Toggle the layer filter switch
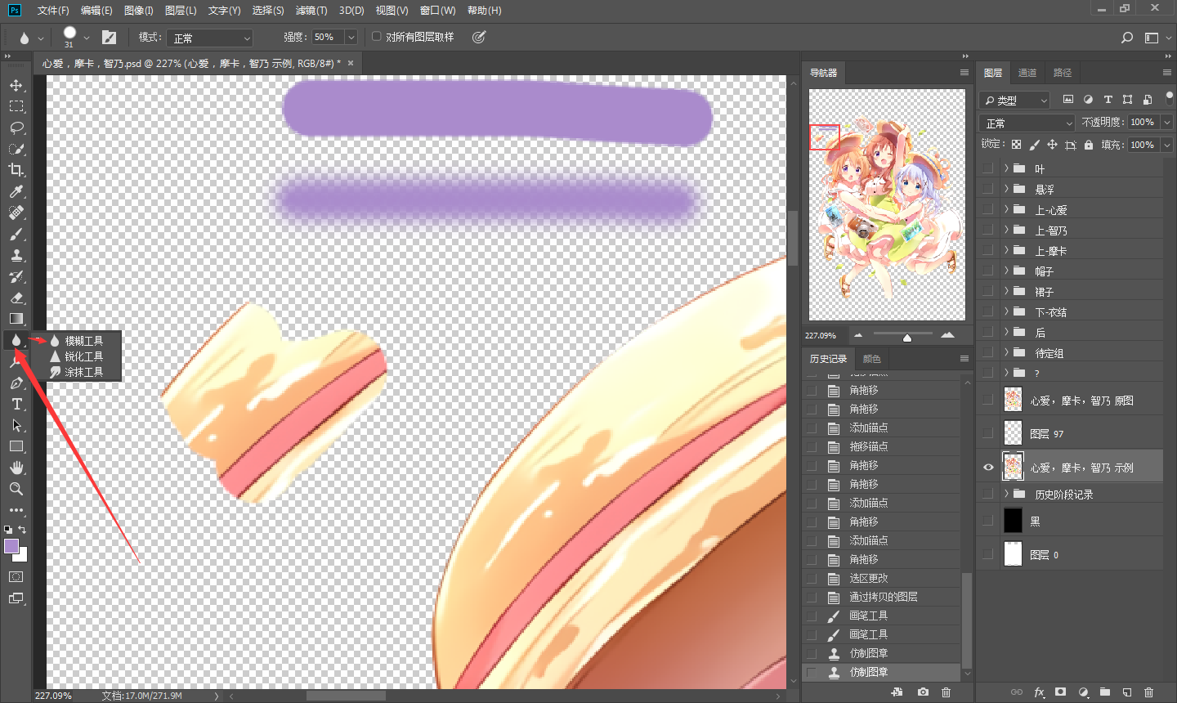1177x703 pixels. click(x=1169, y=97)
